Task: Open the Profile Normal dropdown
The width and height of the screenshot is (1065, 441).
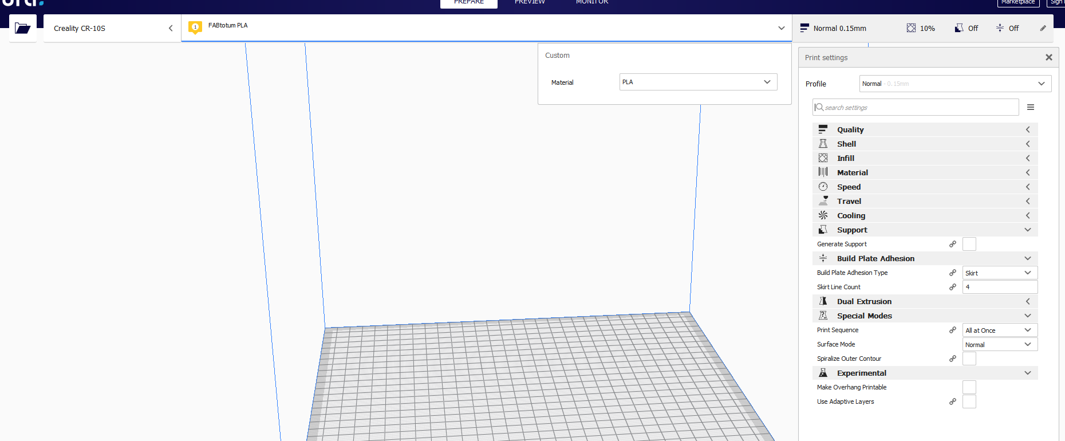Action: [956, 84]
